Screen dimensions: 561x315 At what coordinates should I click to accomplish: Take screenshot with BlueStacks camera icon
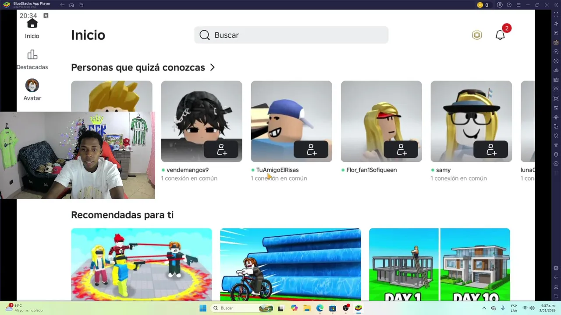[x=556, y=89]
